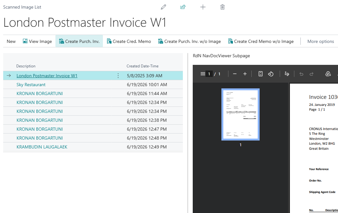Zoom in the PDF with plus icon
The width and height of the screenshot is (338, 213).
pos(245,74)
